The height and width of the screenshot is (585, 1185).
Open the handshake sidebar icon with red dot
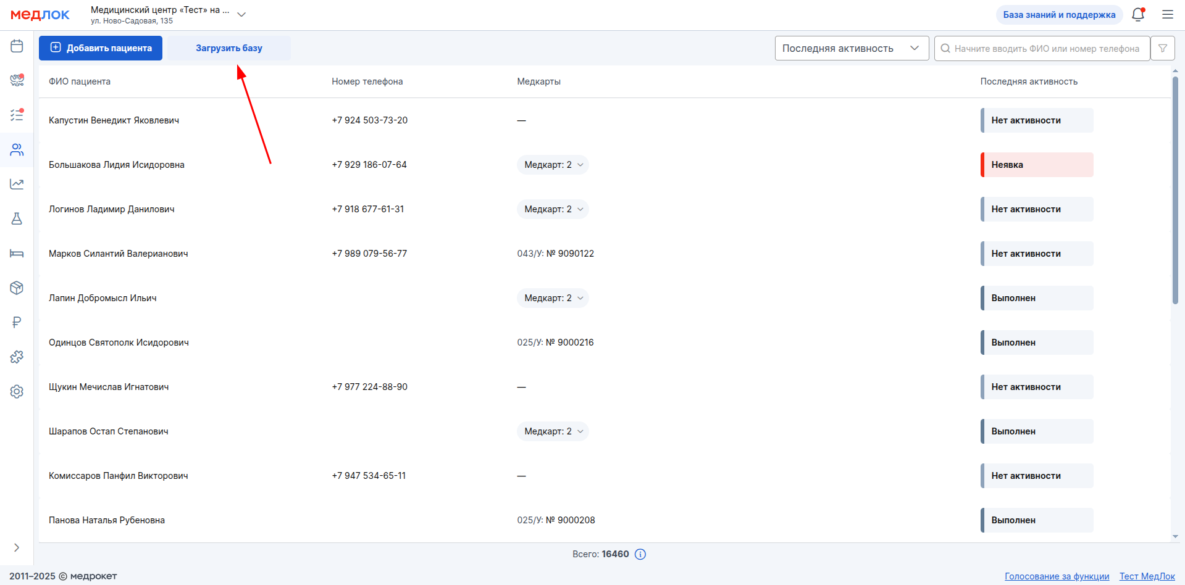[x=17, y=80]
